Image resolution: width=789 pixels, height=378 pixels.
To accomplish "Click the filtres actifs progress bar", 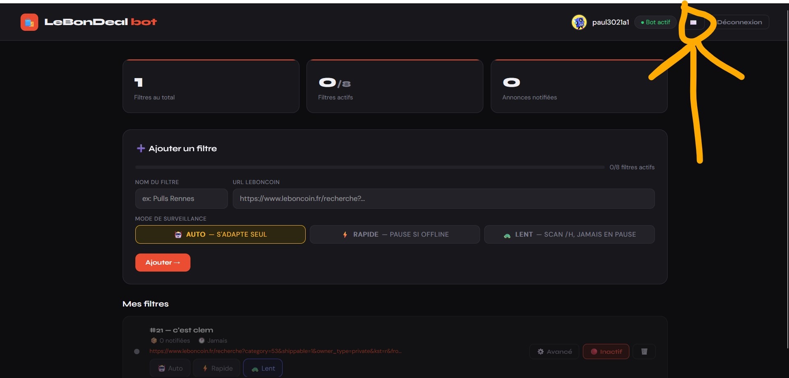I will [x=370, y=167].
